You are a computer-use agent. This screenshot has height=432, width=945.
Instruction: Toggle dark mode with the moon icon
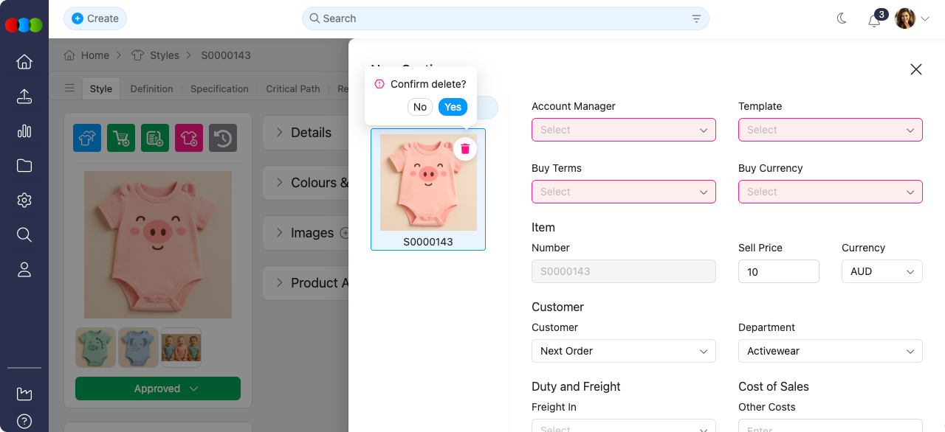pos(841,18)
